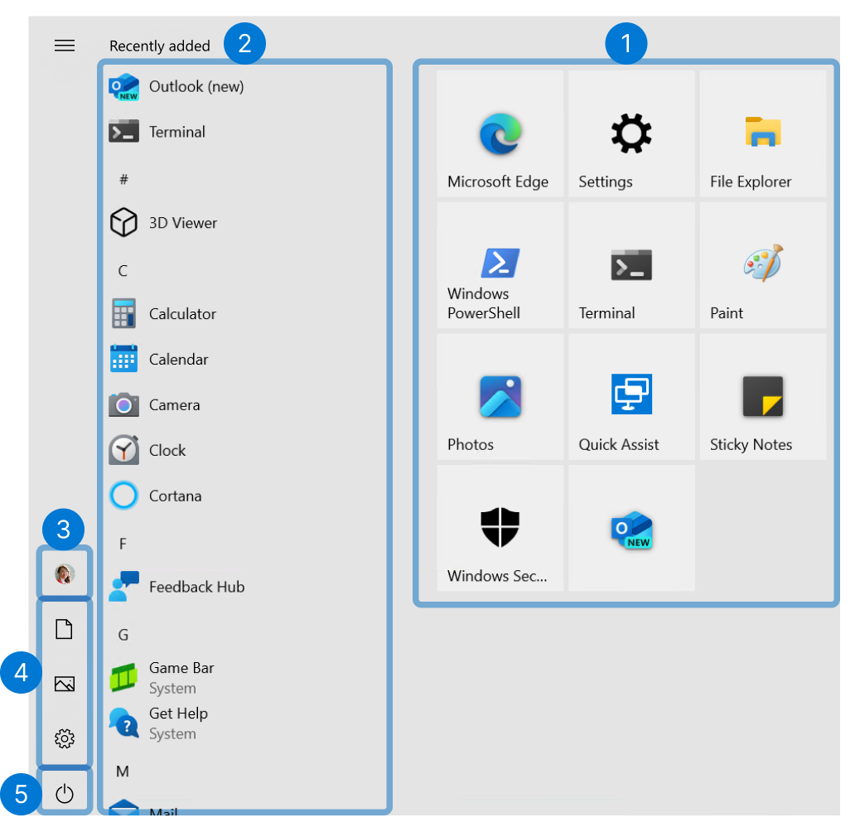Click the user account avatar
The height and width of the screenshot is (837, 860).
(x=65, y=573)
